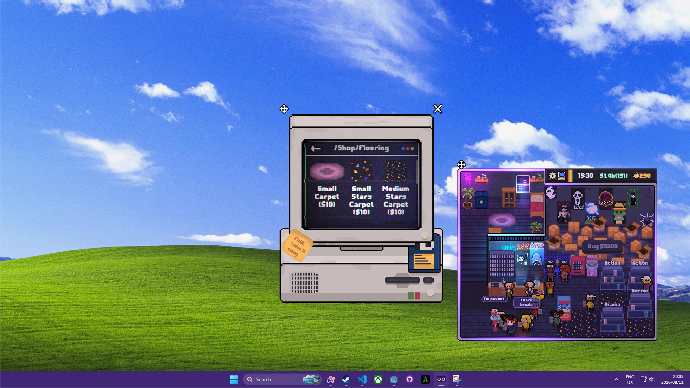Select the Small Carpet thumbnail

click(x=327, y=171)
